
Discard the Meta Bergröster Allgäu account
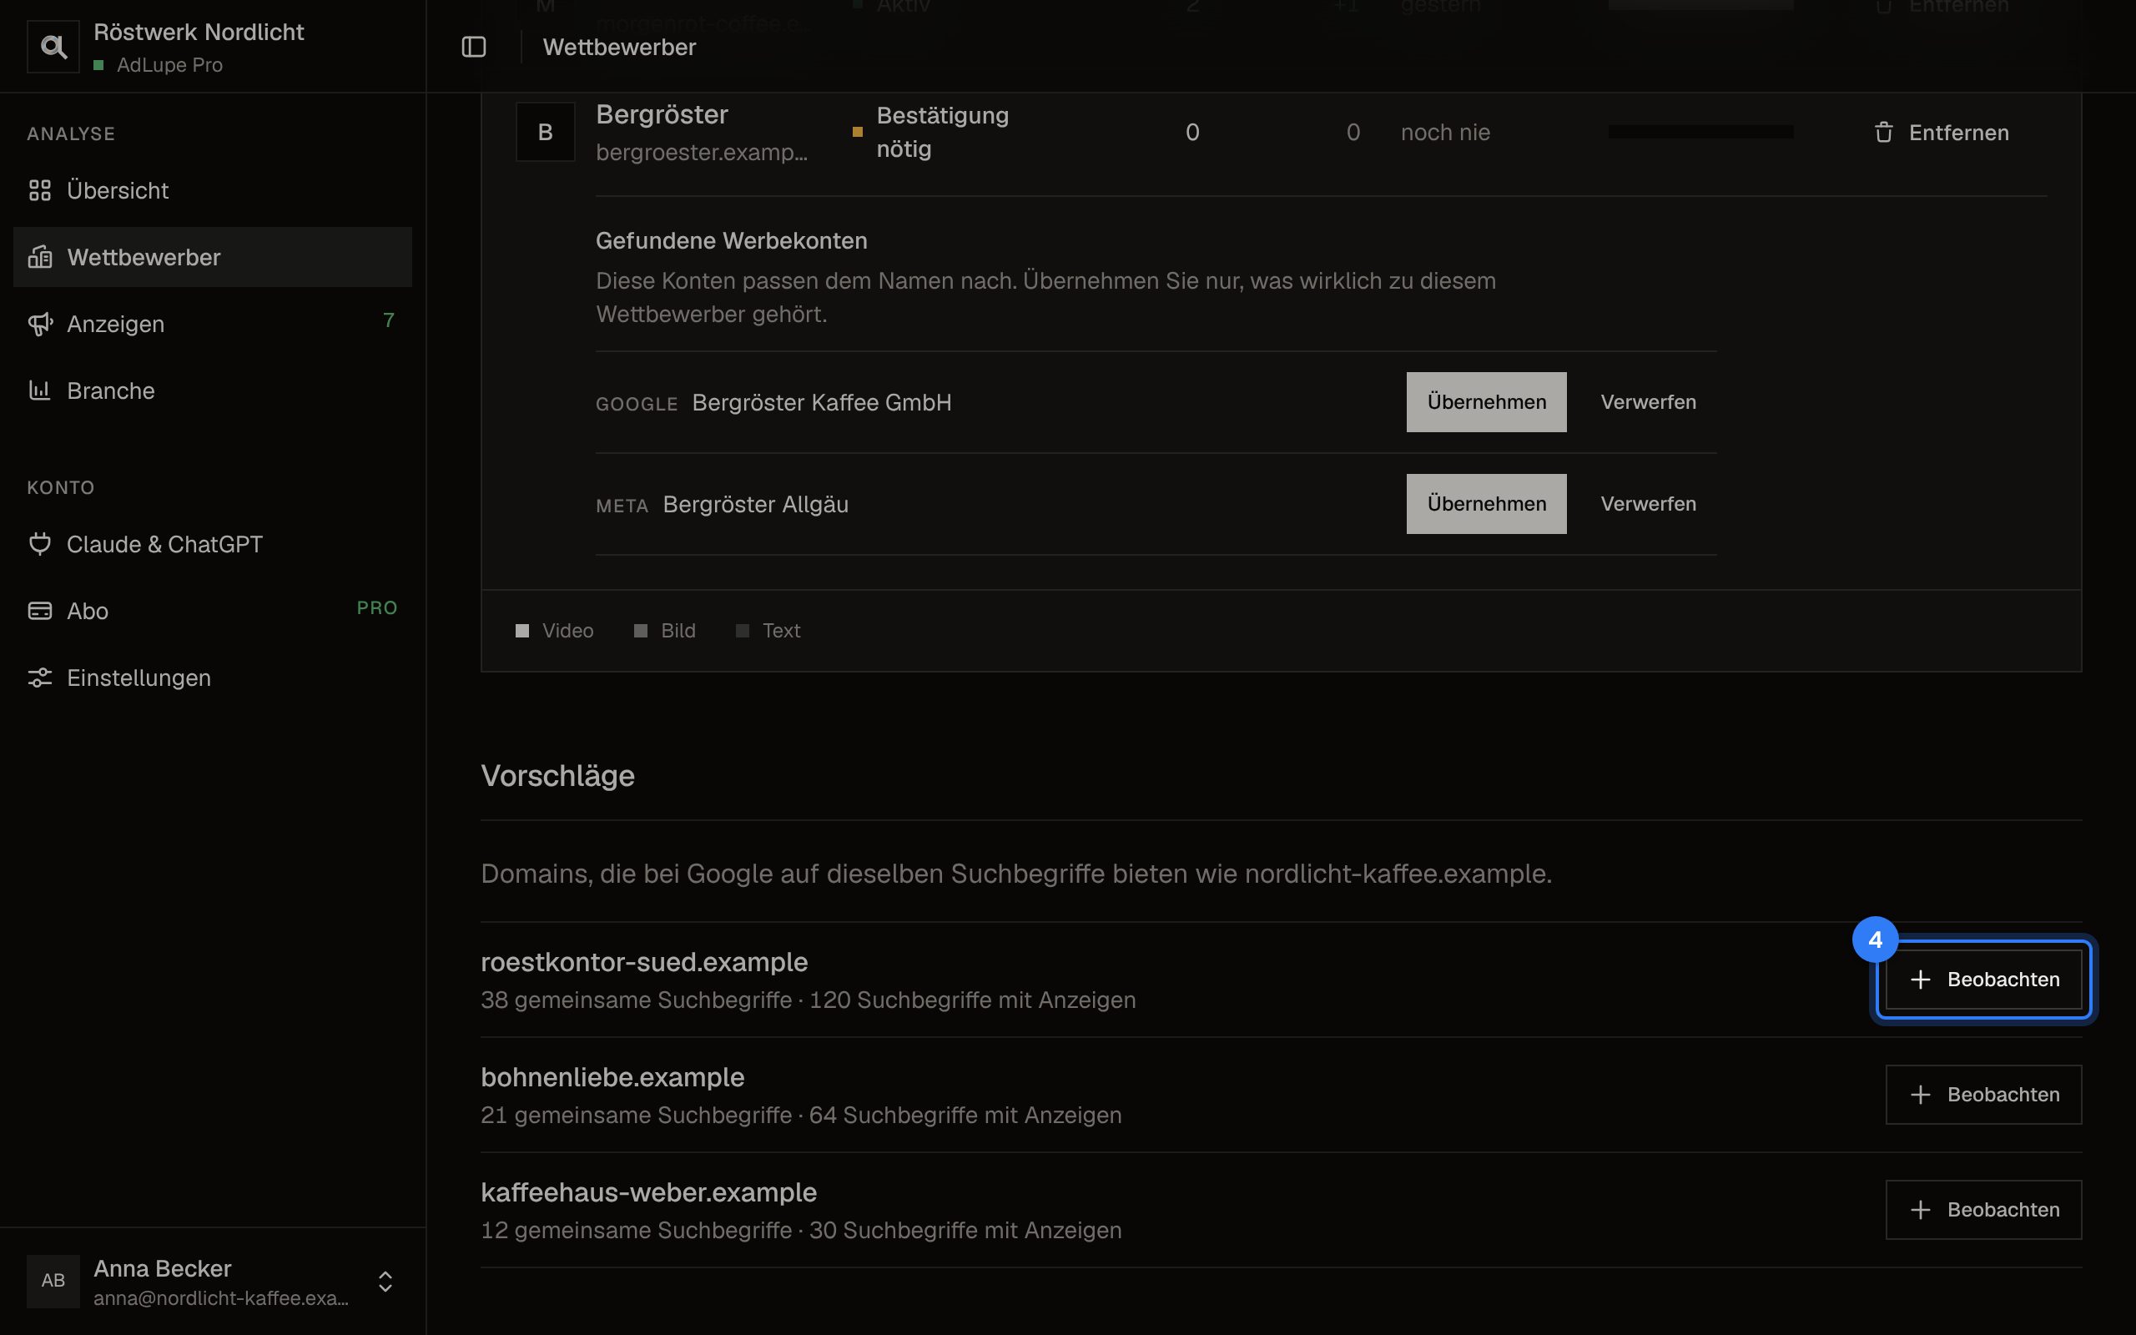pos(1648,504)
